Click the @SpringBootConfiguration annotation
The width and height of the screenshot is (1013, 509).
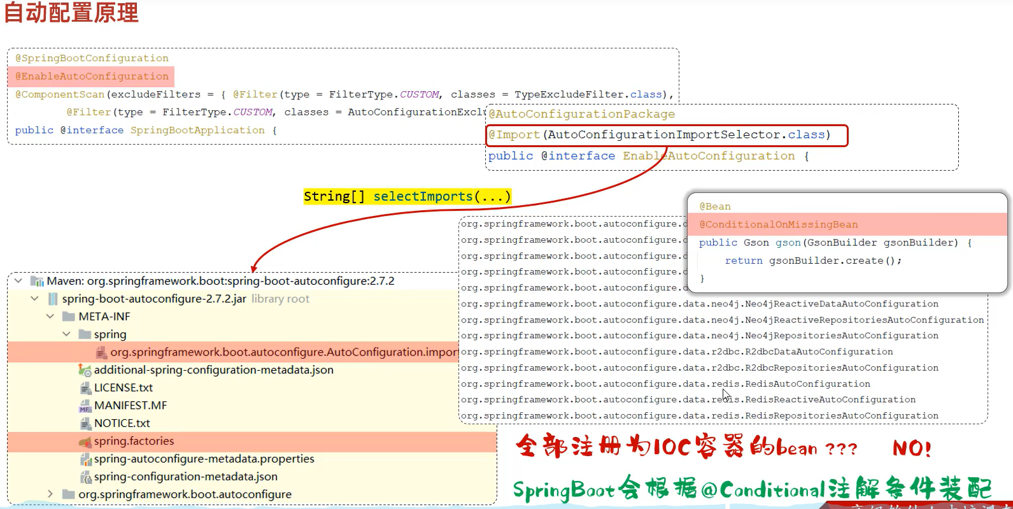[92, 58]
